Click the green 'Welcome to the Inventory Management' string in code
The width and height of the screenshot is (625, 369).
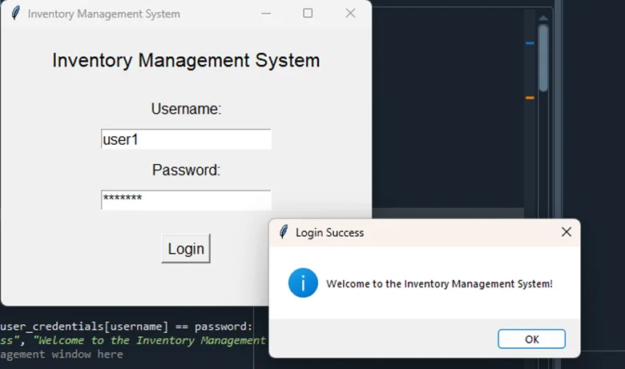(150, 340)
